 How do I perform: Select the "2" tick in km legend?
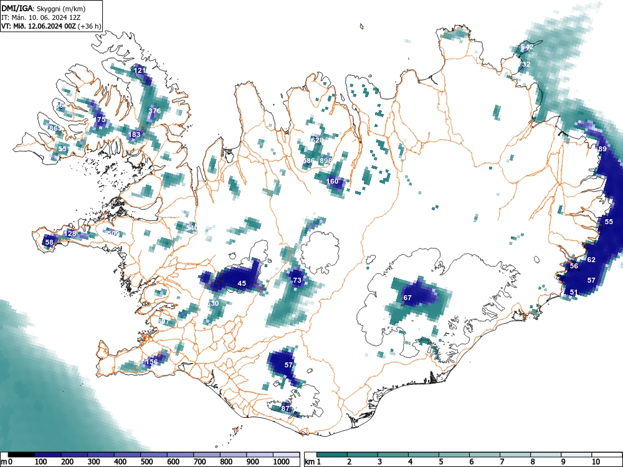tap(349, 462)
